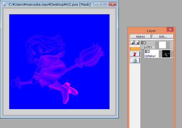Screen dimensions: 182x128
Task: Click the blue mask canvas image
Action: pos(59,62)
